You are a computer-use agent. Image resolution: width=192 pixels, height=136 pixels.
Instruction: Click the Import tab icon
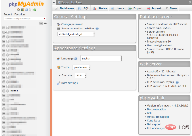coord(148,8)
